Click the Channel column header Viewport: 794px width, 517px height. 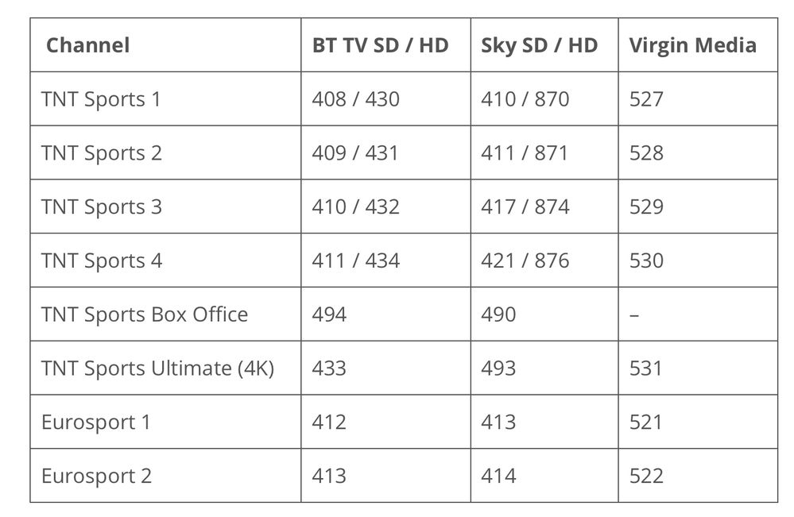pos(87,44)
